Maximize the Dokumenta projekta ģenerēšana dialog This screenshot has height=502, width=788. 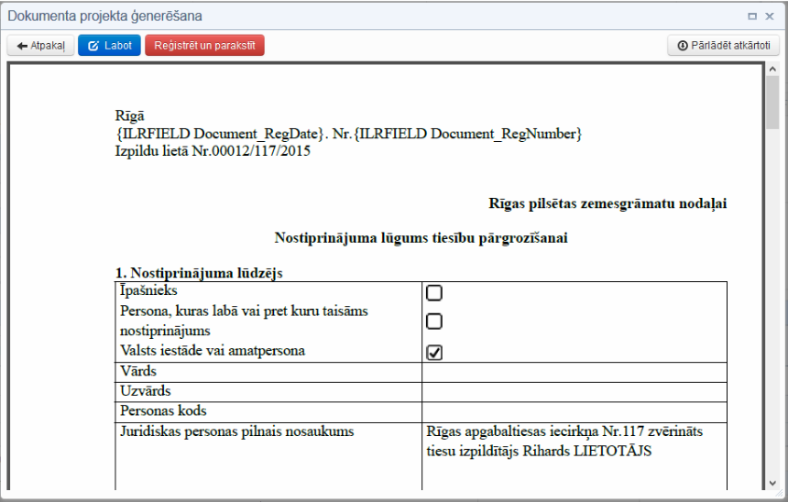tap(752, 16)
